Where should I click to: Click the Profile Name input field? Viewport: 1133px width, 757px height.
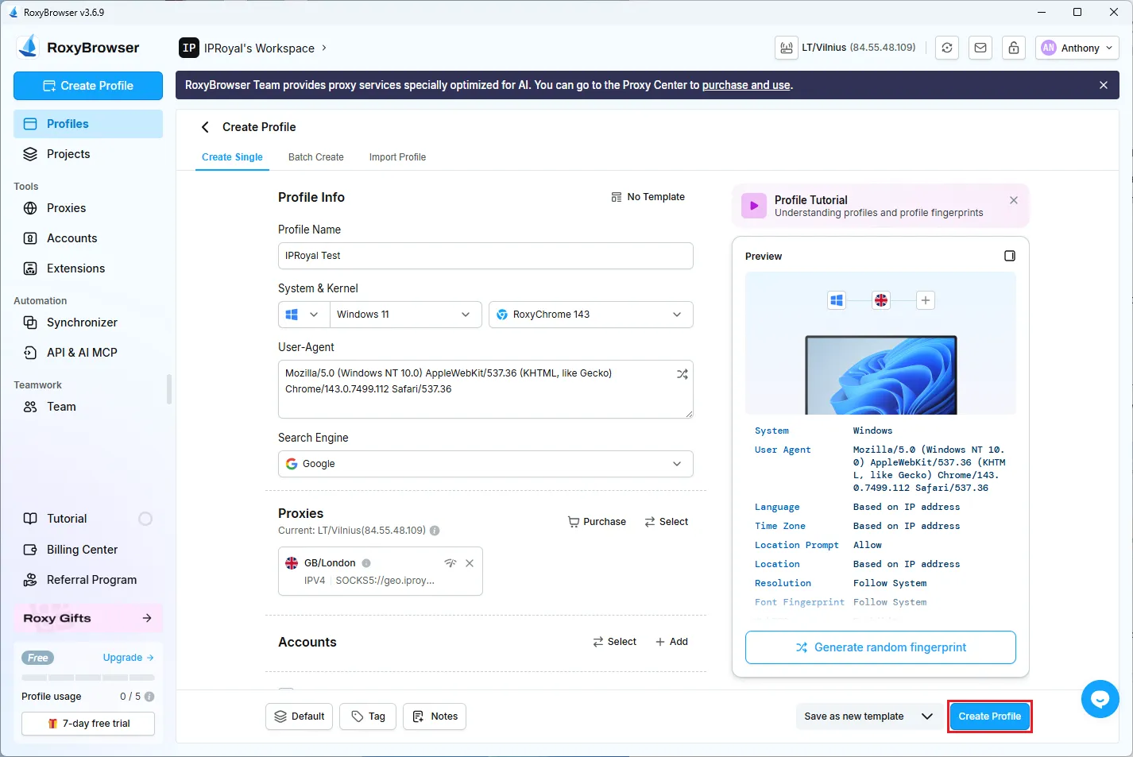tap(485, 256)
